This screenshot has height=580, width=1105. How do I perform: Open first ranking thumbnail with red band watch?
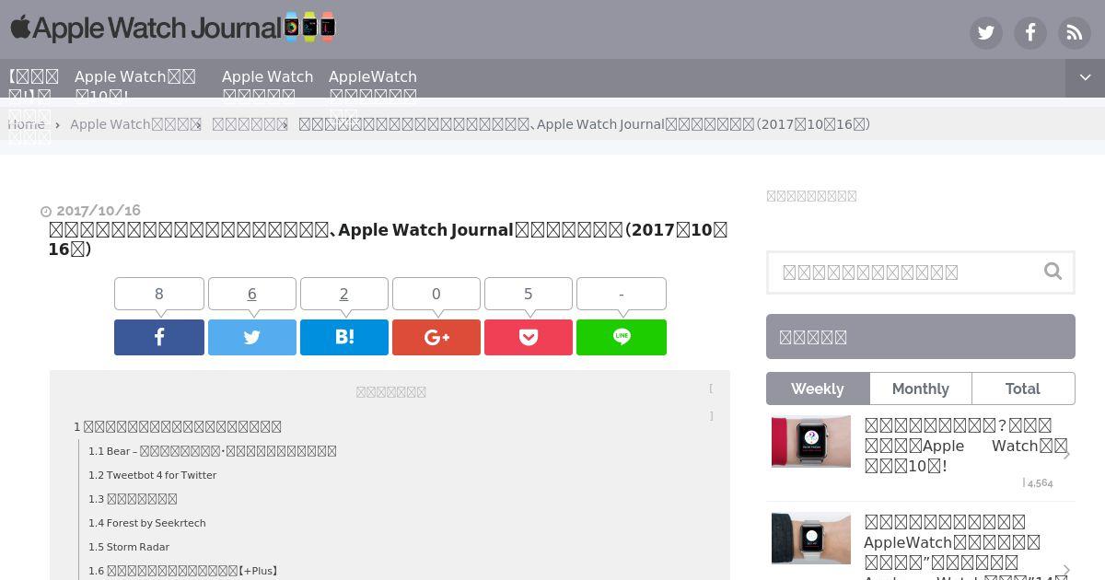(x=811, y=442)
